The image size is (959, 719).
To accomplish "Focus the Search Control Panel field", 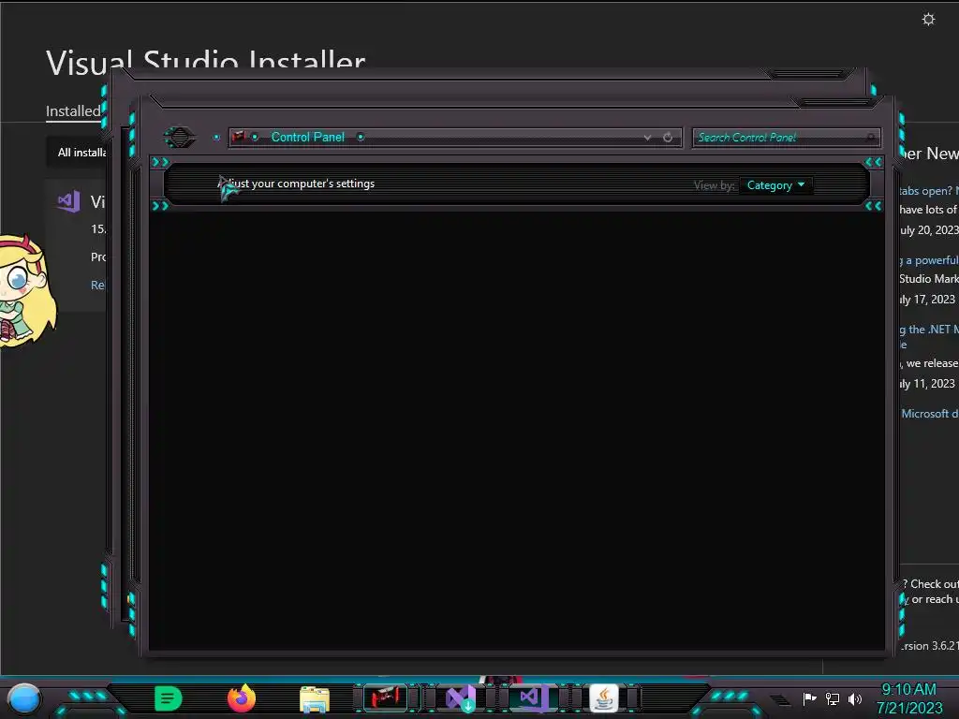I will 786,138.
